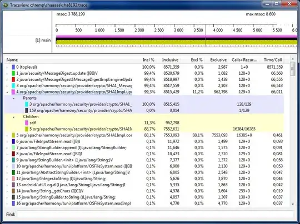Maximize the Traceview window

[277, 4]
